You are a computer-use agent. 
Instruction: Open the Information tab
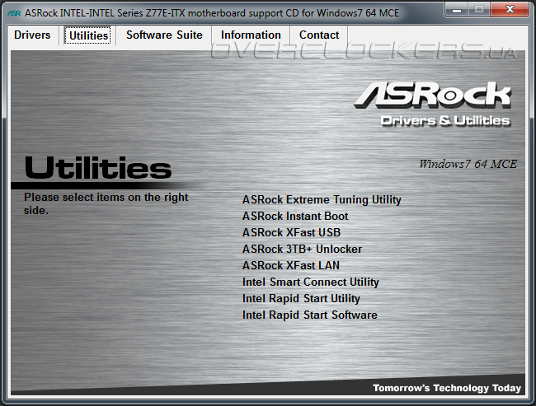pos(251,35)
